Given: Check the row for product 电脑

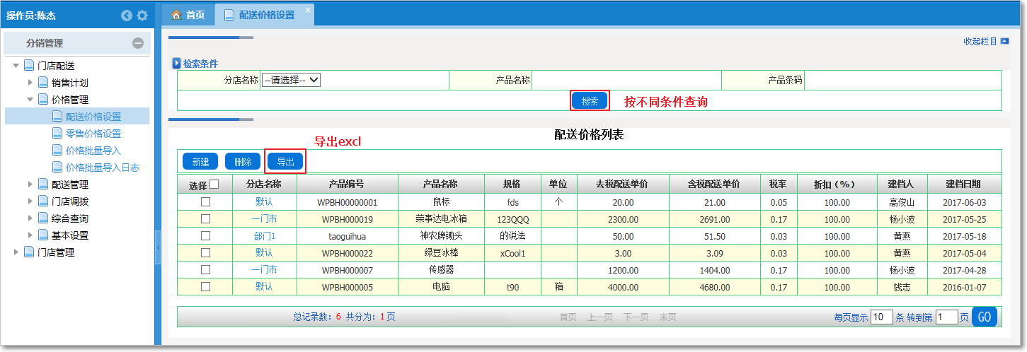Looking at the screenshot, I should (205, 287).
